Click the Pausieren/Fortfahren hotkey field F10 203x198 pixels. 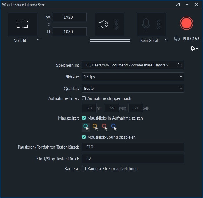coord(133,147)
